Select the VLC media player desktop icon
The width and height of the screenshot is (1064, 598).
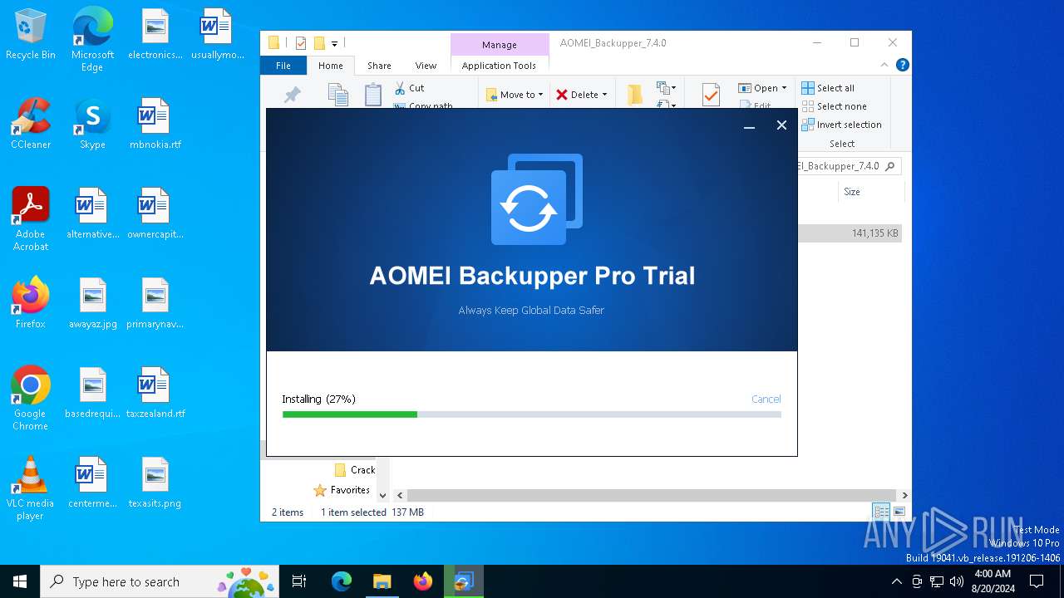(x=31, y=488)
